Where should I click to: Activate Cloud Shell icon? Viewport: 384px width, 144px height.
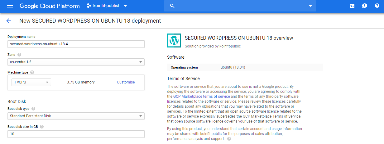tap(352, 6)
